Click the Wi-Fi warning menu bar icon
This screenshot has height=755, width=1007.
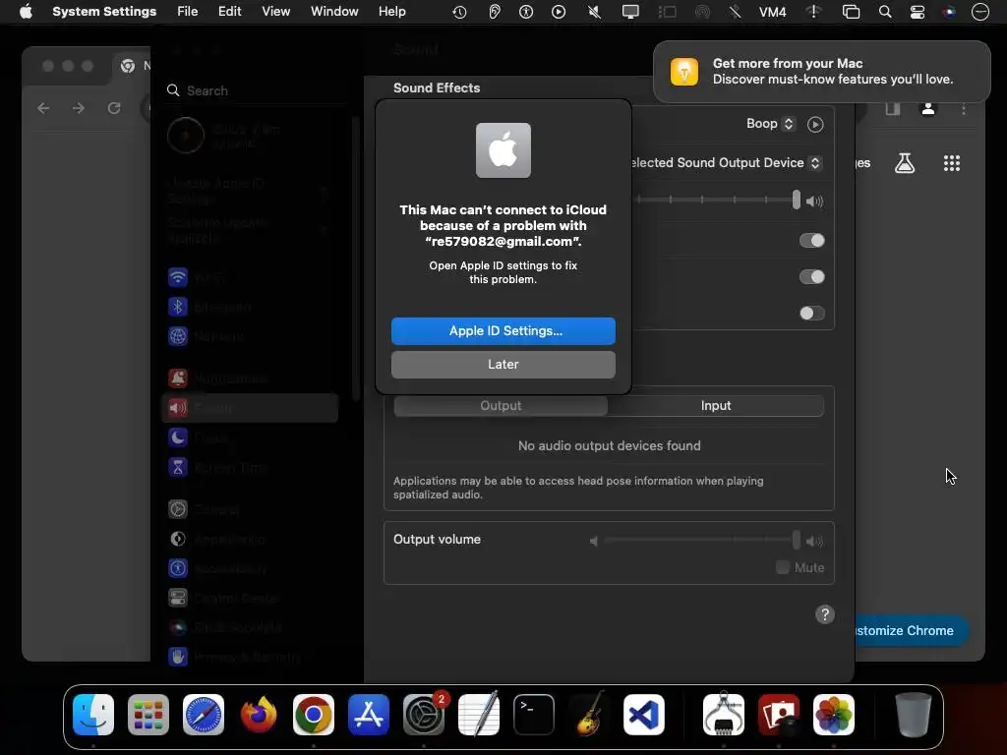click(x=813, y=12)
